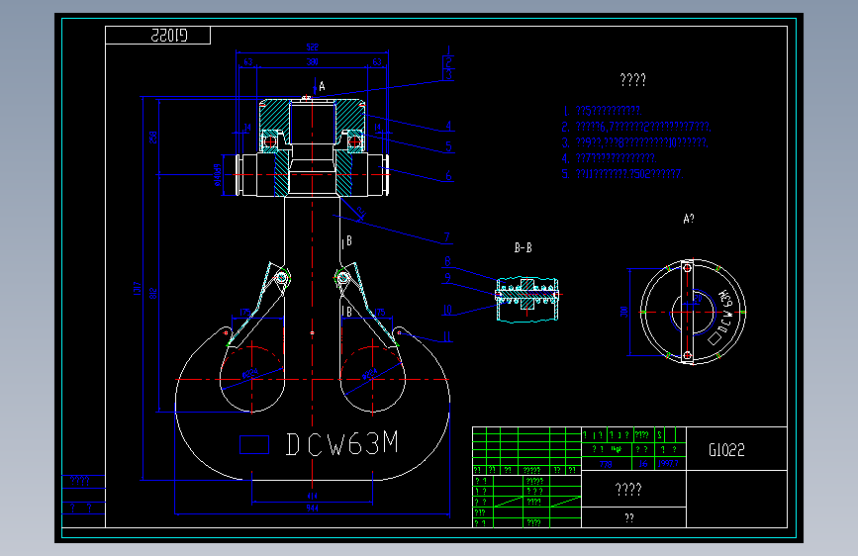Screen dimensions: 858x556
Task: Select the 300 diameter dimension of view A
Action: [623, 312]
